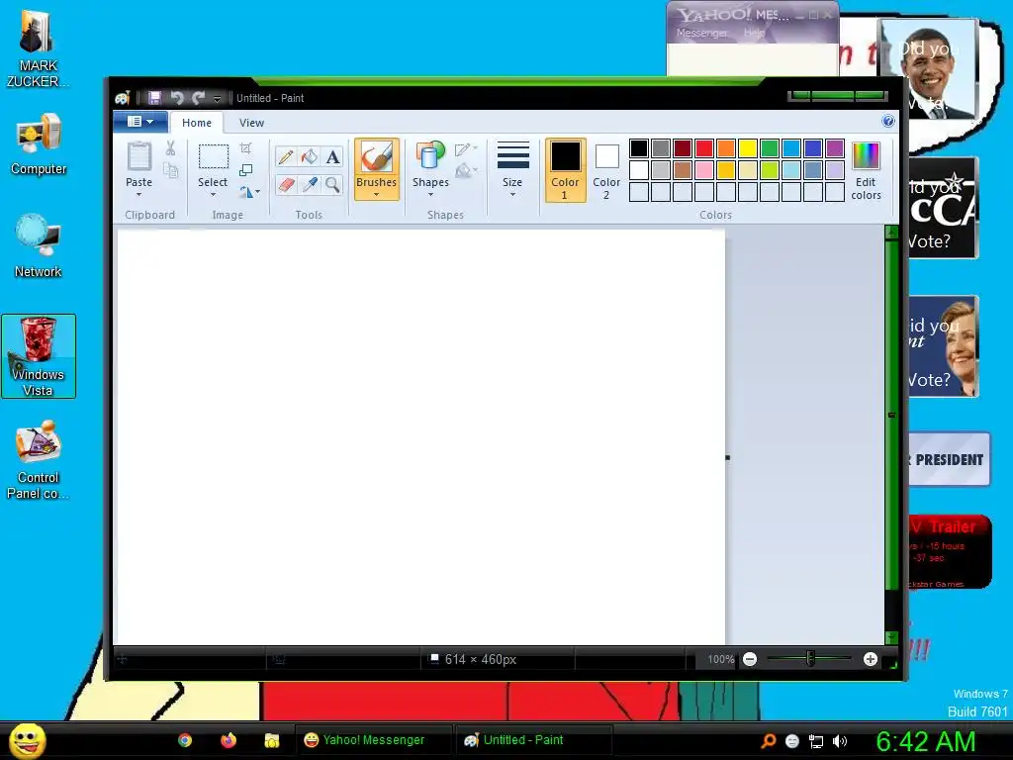The width and height of the screenshot is (1013, 760).
Task: Click the 6:42 AM taskbar clock
Action: pos(925,741)
